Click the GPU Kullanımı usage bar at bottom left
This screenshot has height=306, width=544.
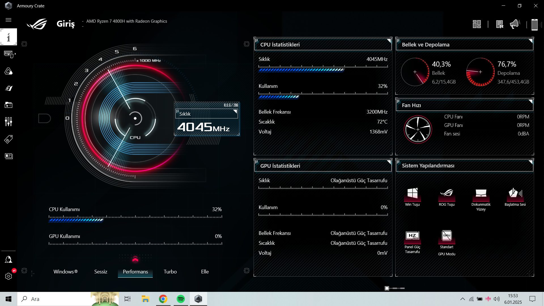click(x=135, y=243)
